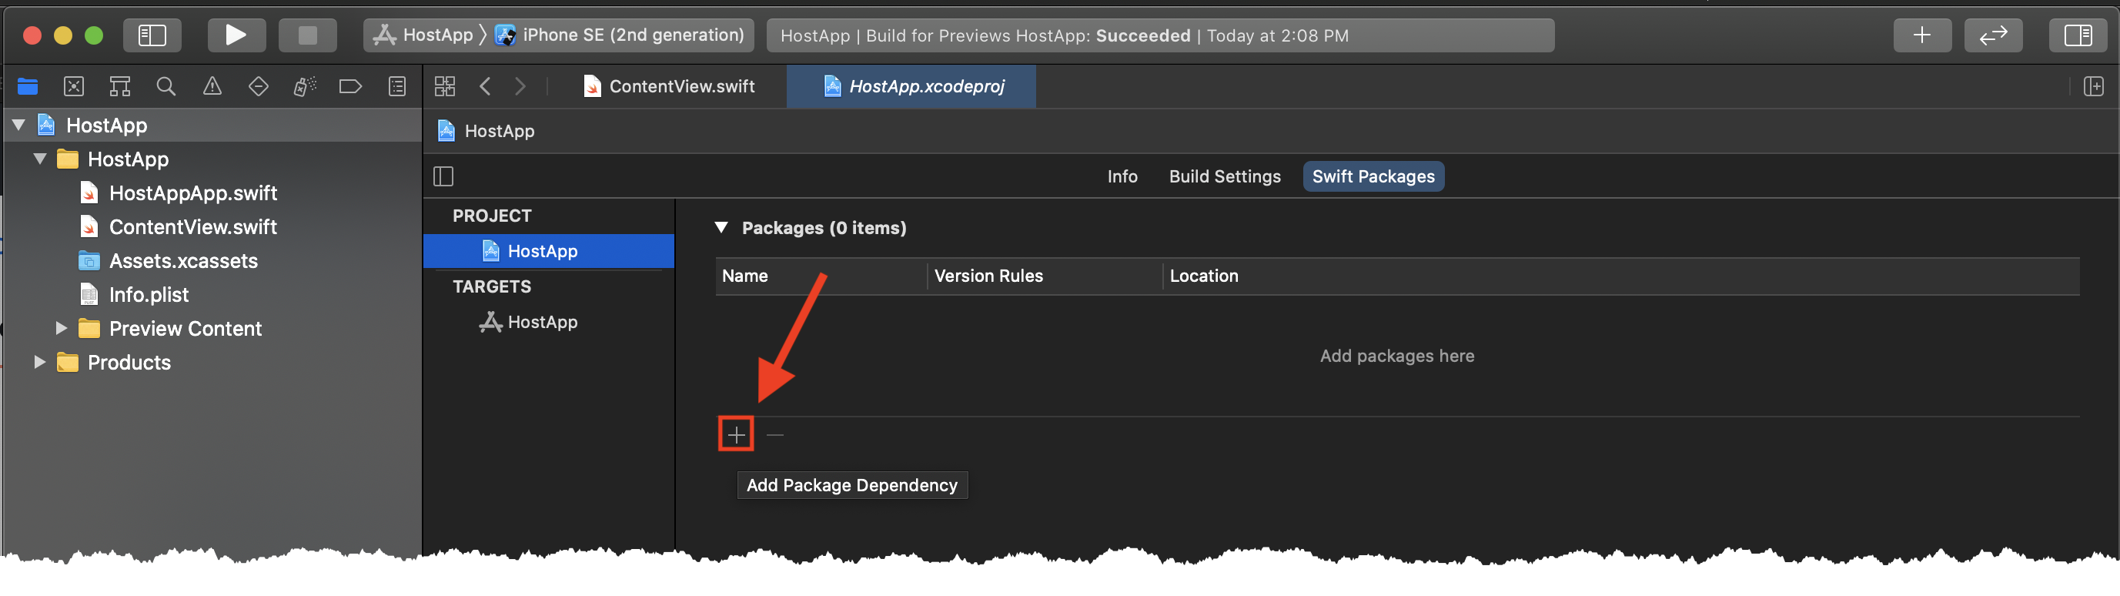Open Info.plist in the file navigator

(x=148, y=295)
